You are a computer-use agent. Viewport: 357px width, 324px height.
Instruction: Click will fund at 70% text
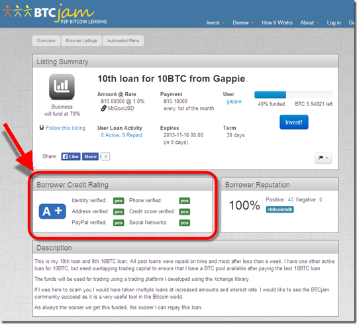(x=62, y=114)
